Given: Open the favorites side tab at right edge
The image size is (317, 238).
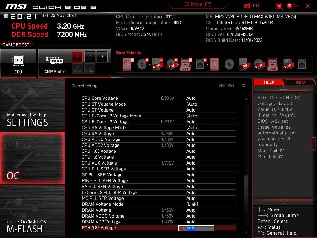Looking at the screenshot, I should 314,143.
